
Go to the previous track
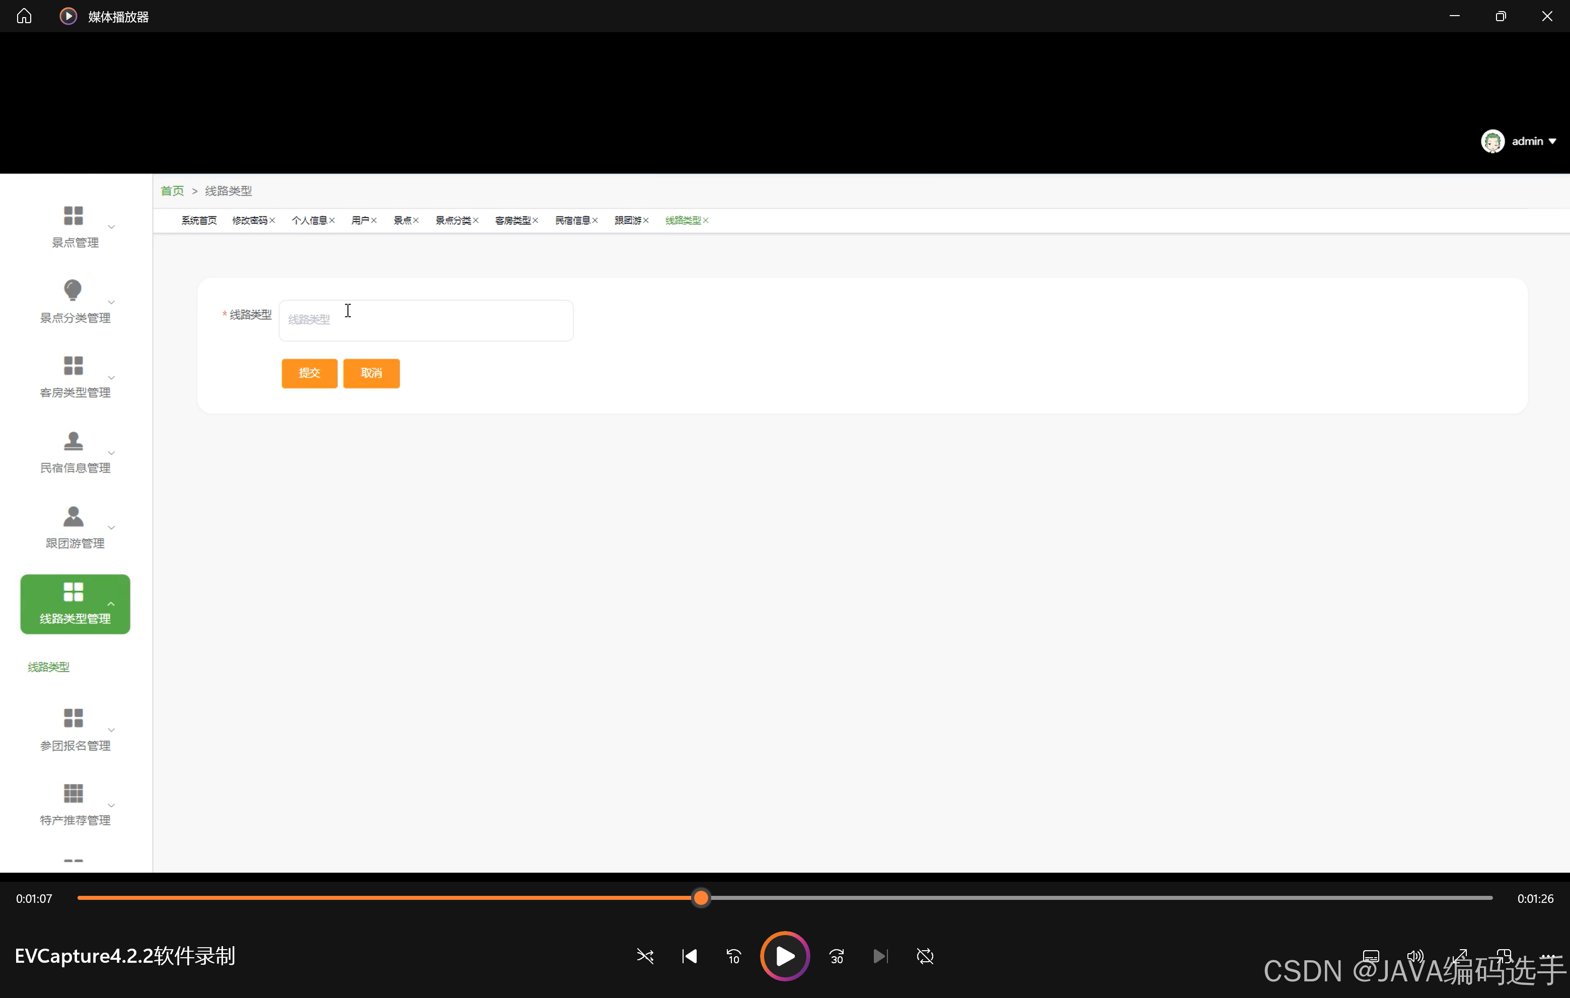pyautogui.click(x=689, y=956)
